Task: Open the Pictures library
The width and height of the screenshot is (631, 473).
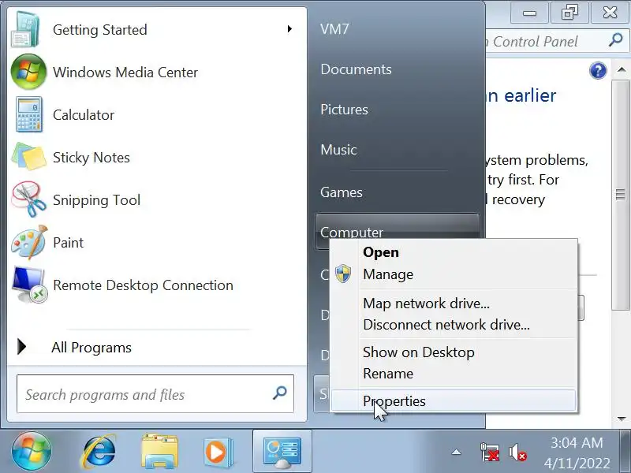Action: click(x=344, y=110)
